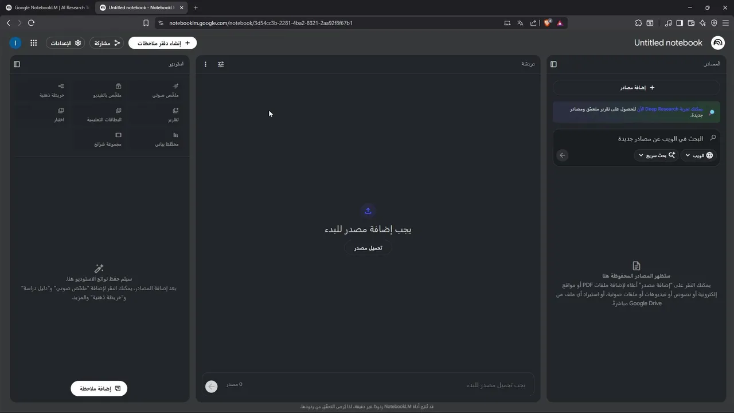Open Leo AI sparkle icon

(x=702, y=23)
